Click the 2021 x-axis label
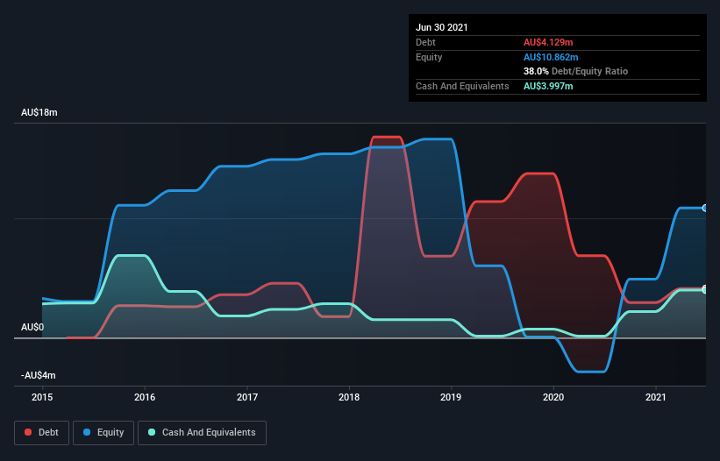The image size is (720, 461). pyautogui.click(x=656, y=397)
